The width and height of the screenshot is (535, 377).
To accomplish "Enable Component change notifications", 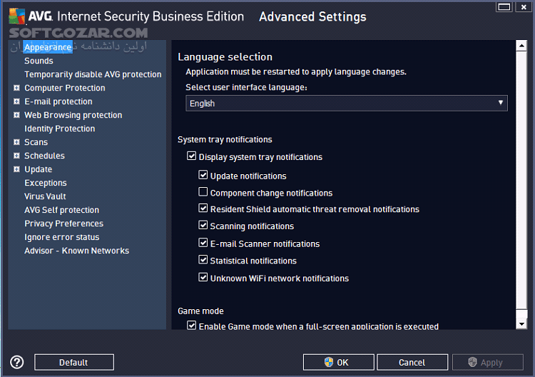I will (x=203, y=191).
